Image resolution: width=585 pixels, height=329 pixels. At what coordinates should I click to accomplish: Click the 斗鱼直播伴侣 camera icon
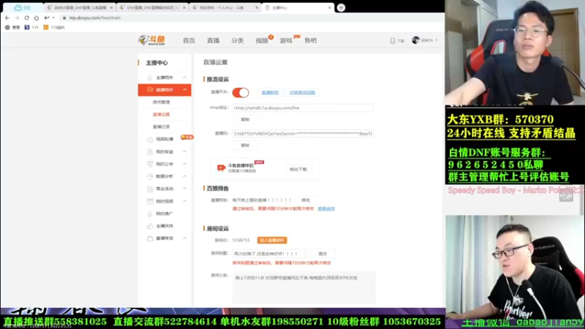pyautogui.click(x=221, y=168)
